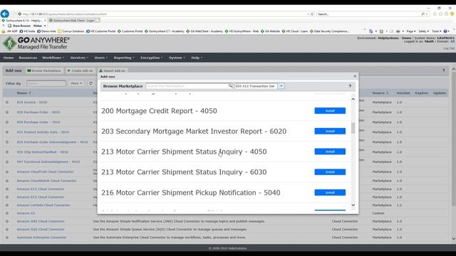
Task: Click the browser Back arrow button
Action: point(5,14)
